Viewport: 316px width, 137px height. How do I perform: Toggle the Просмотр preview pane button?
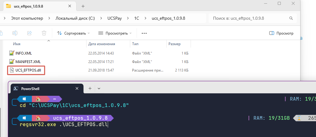281,33
